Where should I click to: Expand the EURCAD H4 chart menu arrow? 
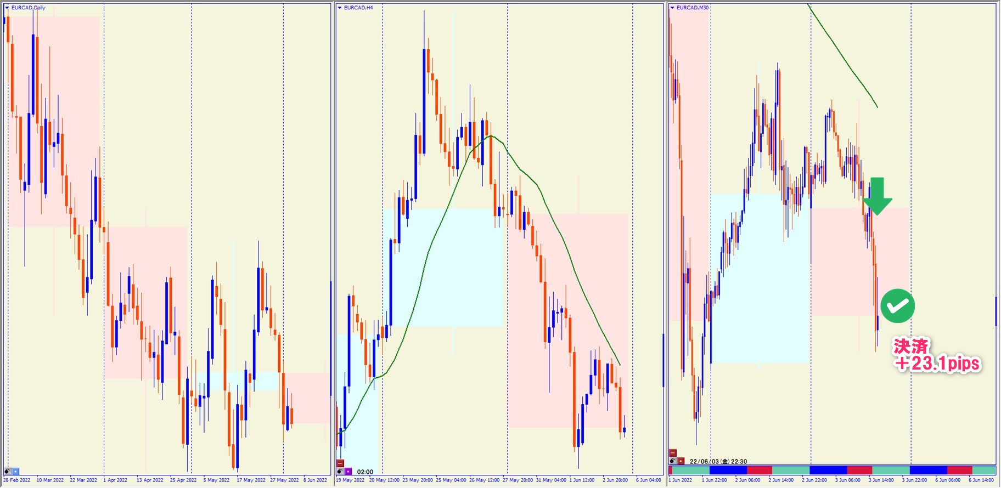[x=340, y=8]
